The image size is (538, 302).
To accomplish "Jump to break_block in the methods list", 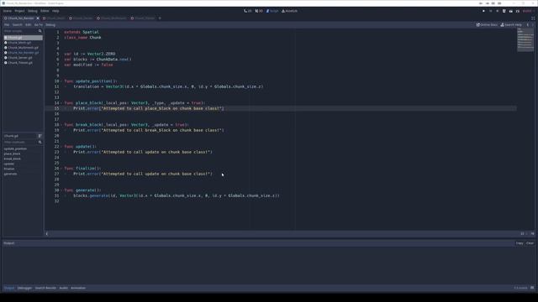I will click(x=13, y=159).
